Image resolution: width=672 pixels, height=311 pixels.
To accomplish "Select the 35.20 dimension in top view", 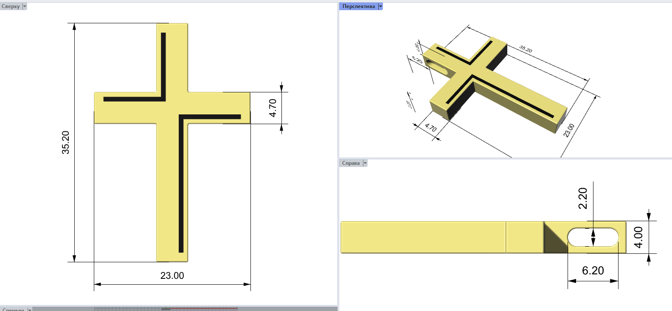I will coord(65,142).
